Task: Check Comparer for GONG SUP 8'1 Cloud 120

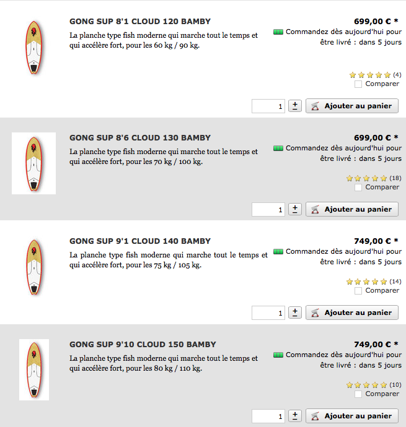Action: [358, 84]
